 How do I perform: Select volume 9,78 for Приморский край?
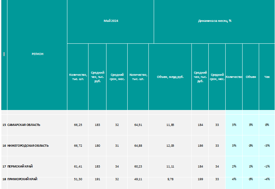(x=170, y=179)
